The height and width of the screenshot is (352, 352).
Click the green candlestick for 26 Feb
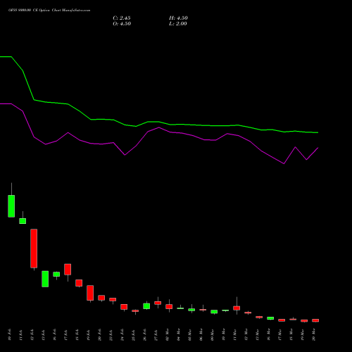[146, 306]
